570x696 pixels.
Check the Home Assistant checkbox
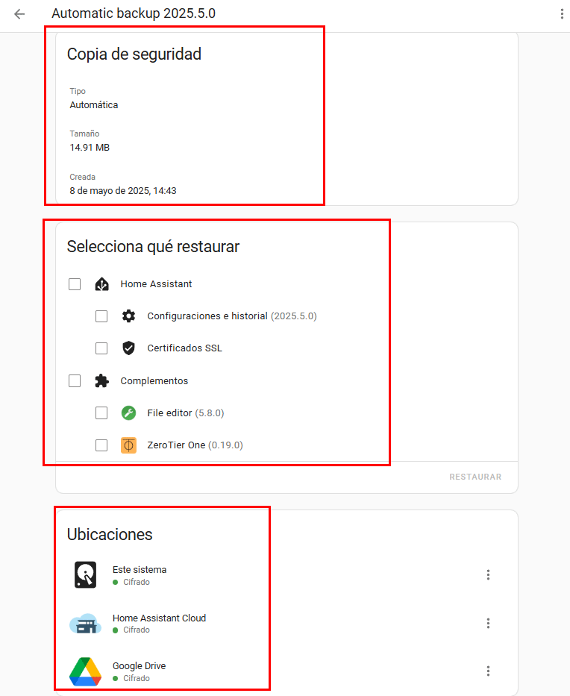click(x=75, y=284)
